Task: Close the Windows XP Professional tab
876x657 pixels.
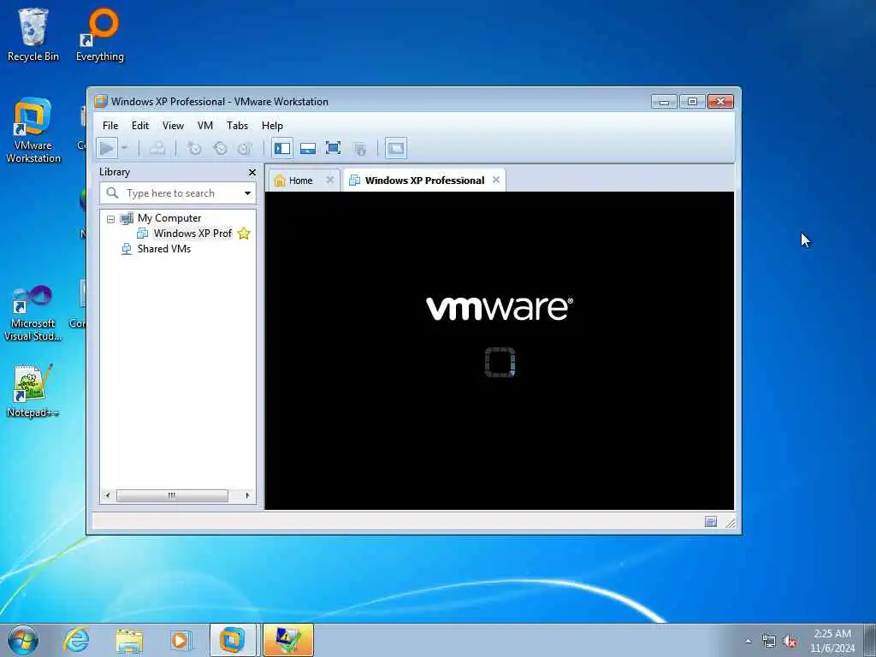Action: [x=496, y=180]
